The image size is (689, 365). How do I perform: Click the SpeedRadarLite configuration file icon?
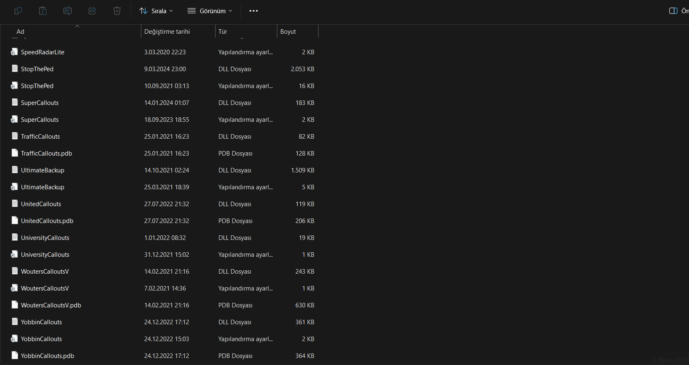(x=15, y=52)
